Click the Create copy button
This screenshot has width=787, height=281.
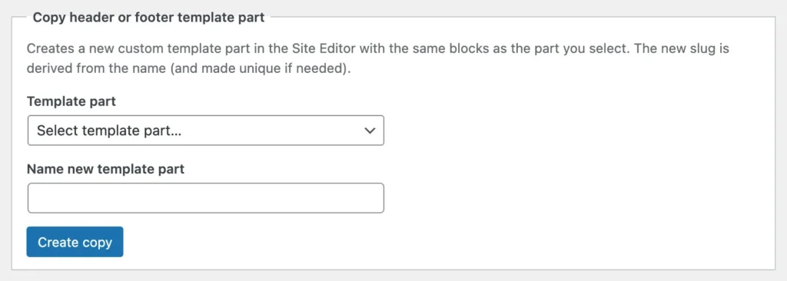pyautogui.click(x=75, y=242)
